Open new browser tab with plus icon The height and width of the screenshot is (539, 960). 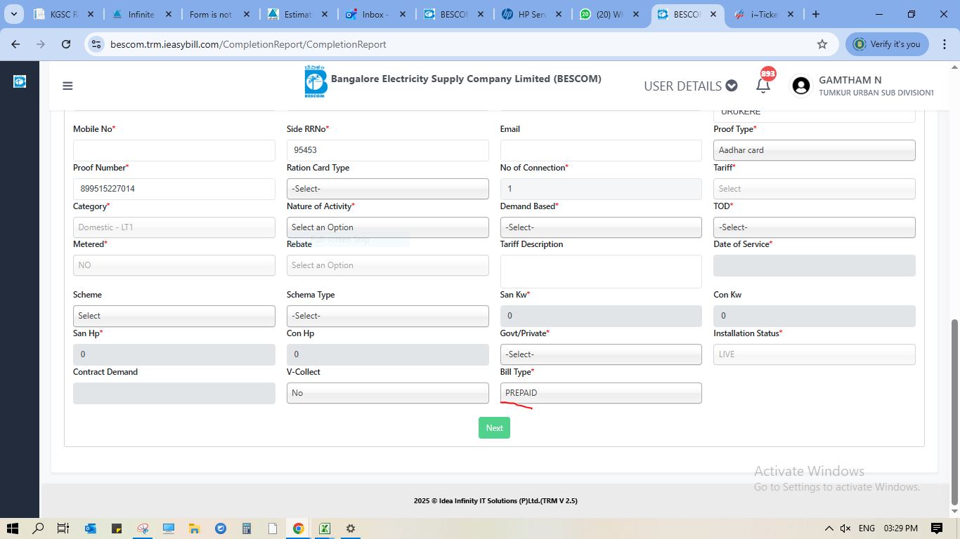pos(815,14)
